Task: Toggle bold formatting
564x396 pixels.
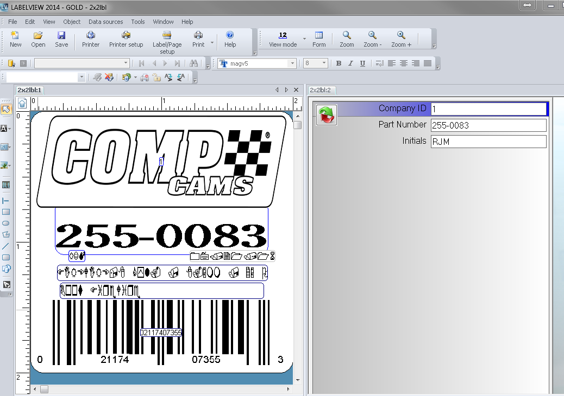Action: (339, 63)
